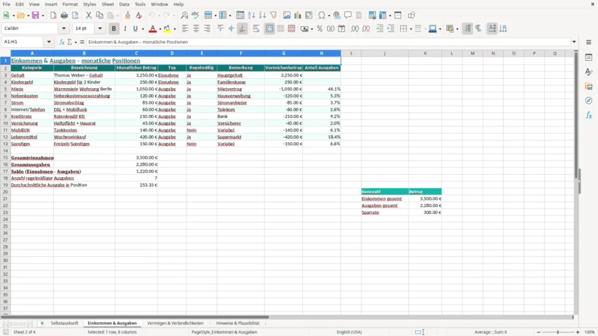
Task: Click into the formula input line
Action: point(328,42)
